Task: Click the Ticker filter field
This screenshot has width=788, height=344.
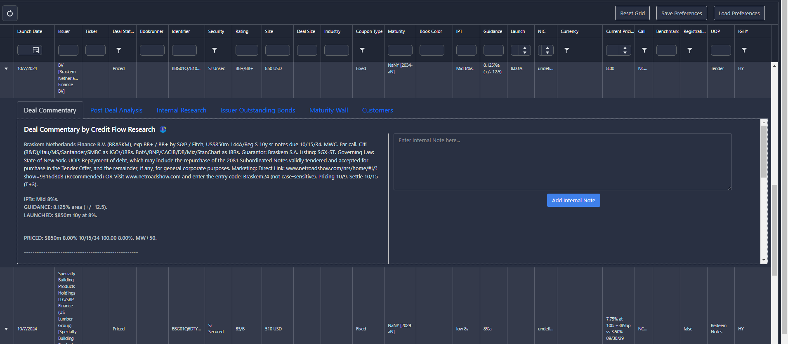Action: click(x=95, y=50)
